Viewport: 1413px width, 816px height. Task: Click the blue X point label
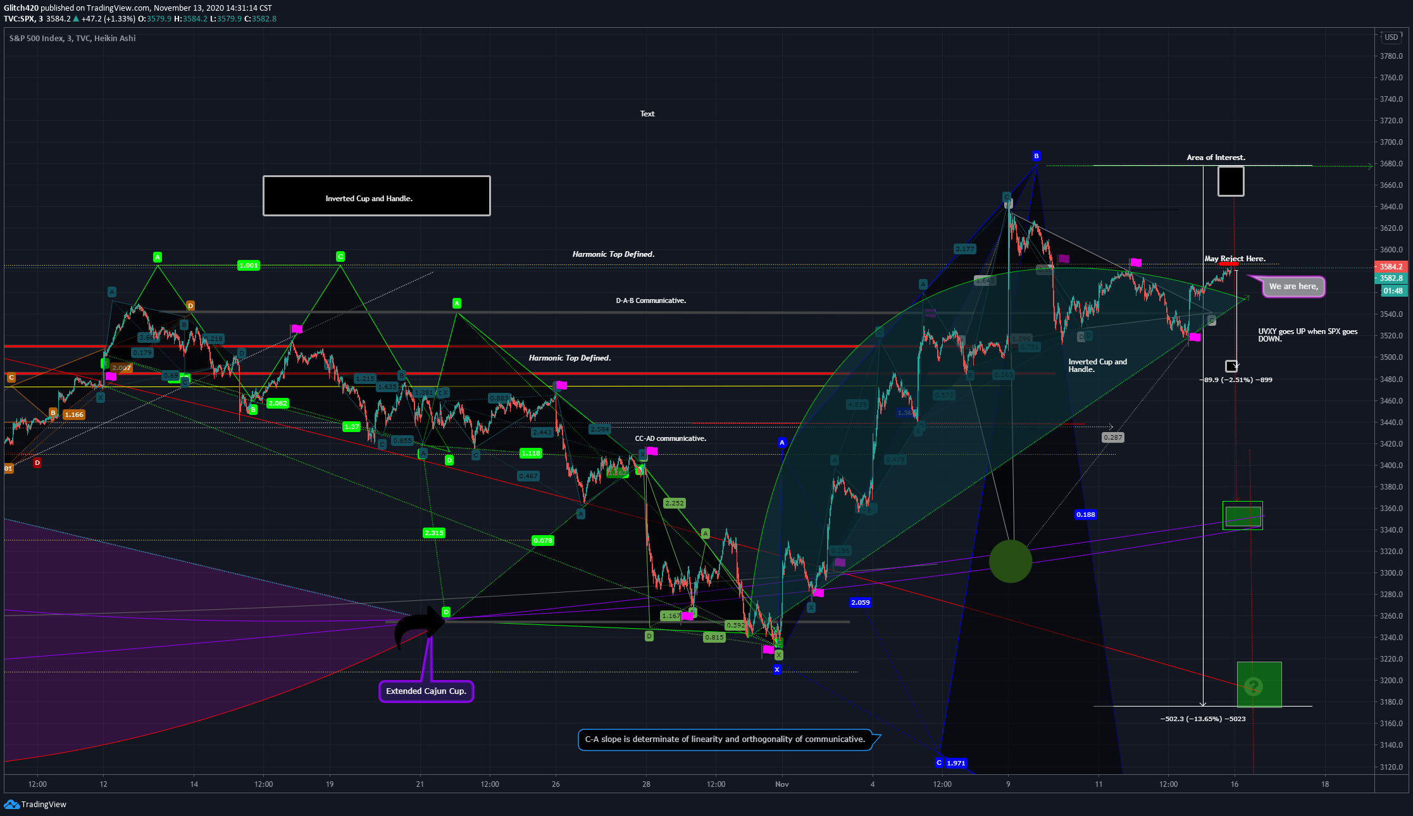tap(777, 669)
